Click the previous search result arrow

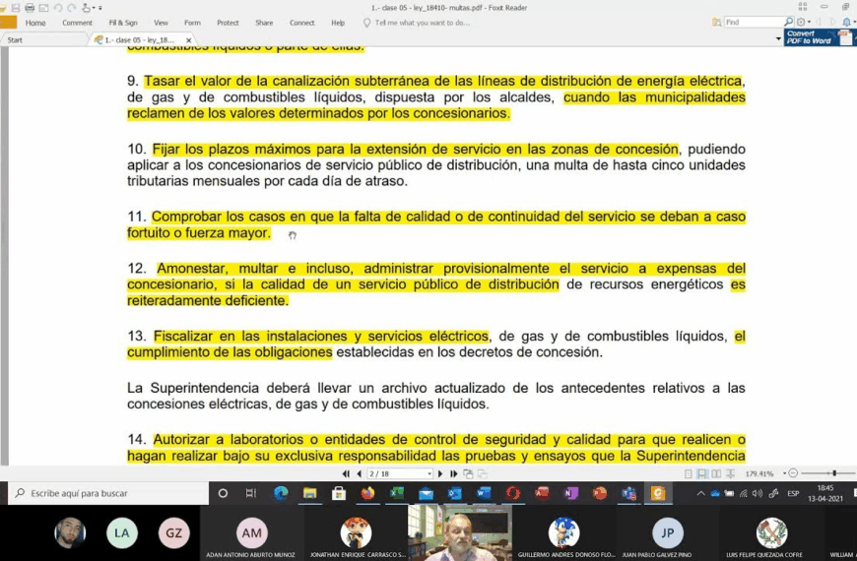click(819, 22)
